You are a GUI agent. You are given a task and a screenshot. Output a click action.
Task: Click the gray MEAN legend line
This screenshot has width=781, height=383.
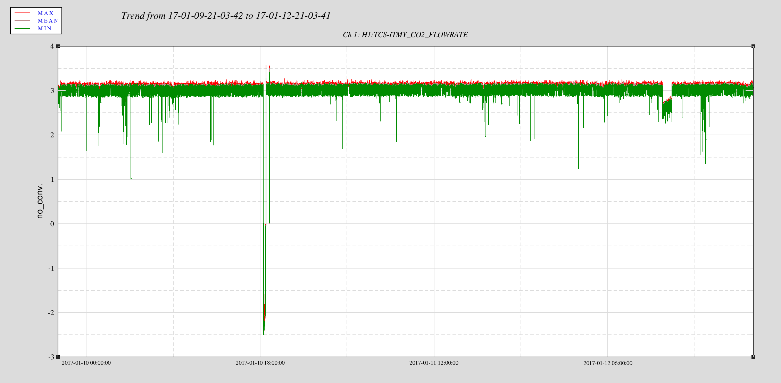coord(22,21)
